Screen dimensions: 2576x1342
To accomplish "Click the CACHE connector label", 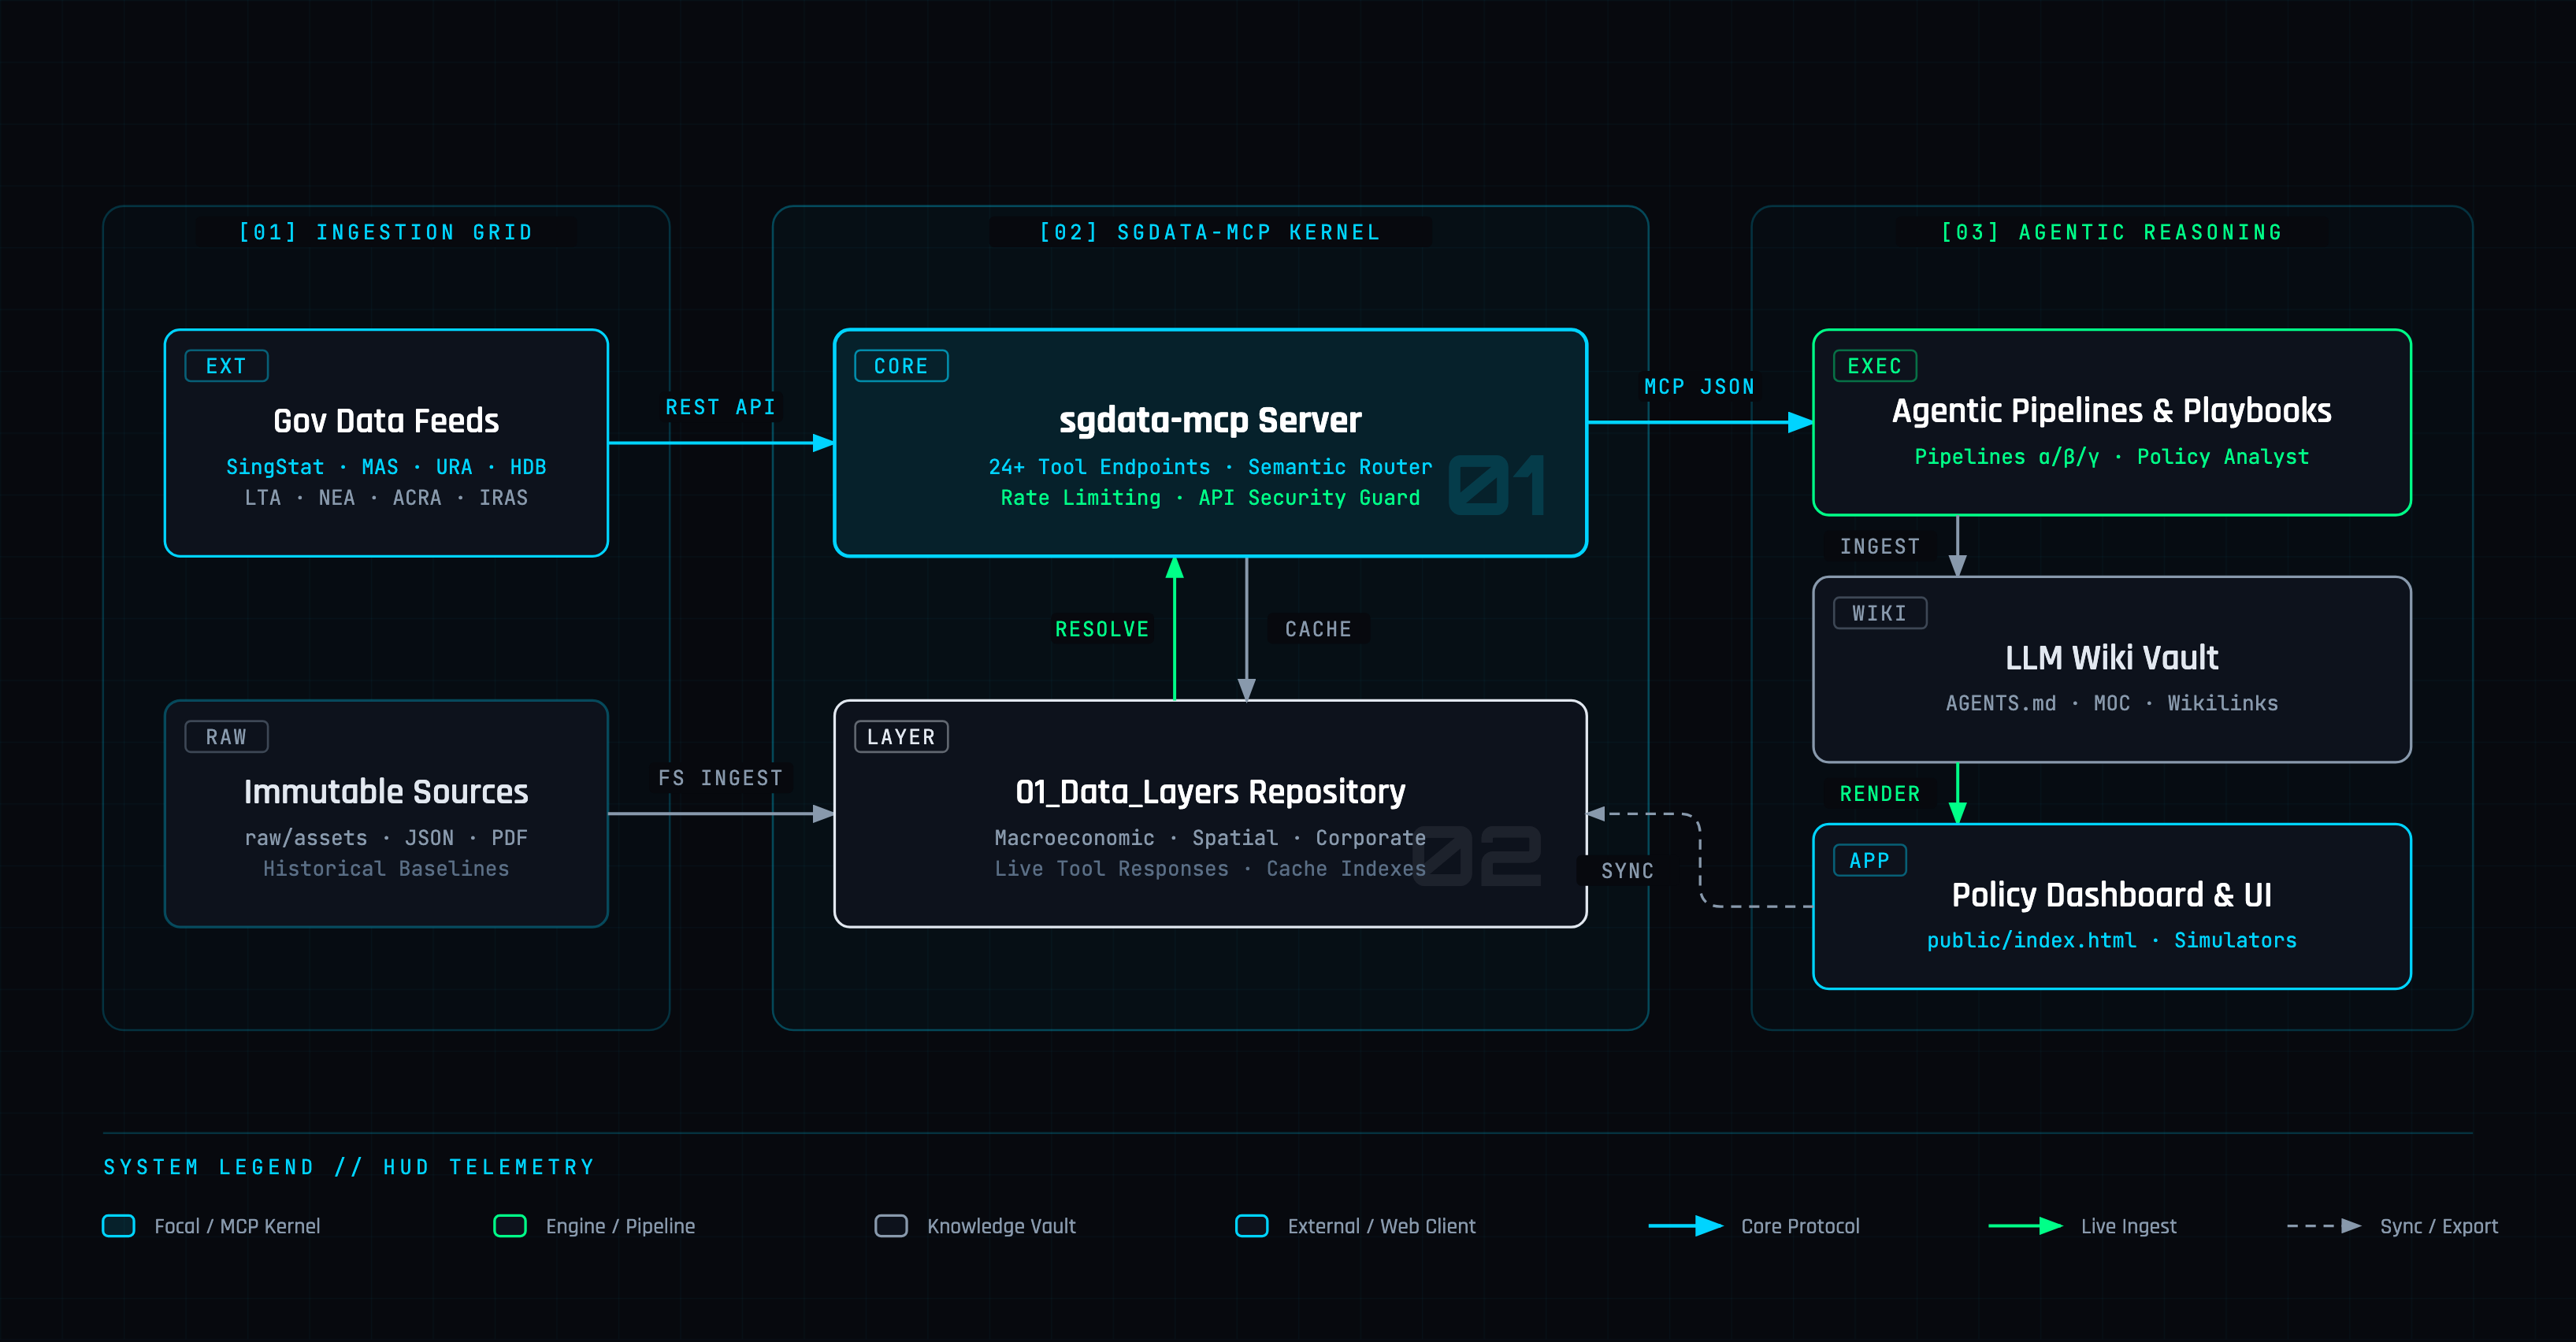I will click(x=1318, y=629).
